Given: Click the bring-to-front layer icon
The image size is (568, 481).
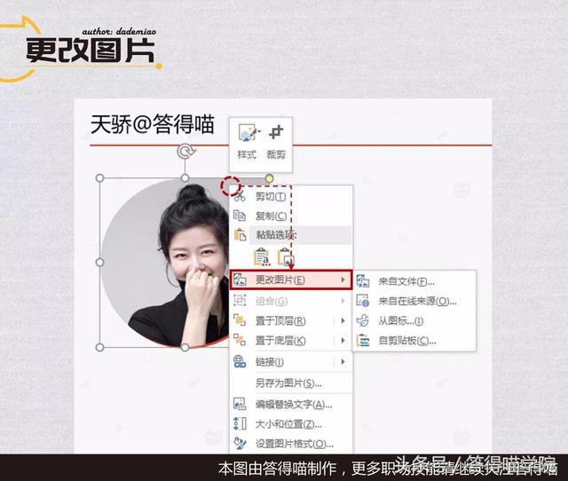Looking at the screenshot, I should pos(240,320).
